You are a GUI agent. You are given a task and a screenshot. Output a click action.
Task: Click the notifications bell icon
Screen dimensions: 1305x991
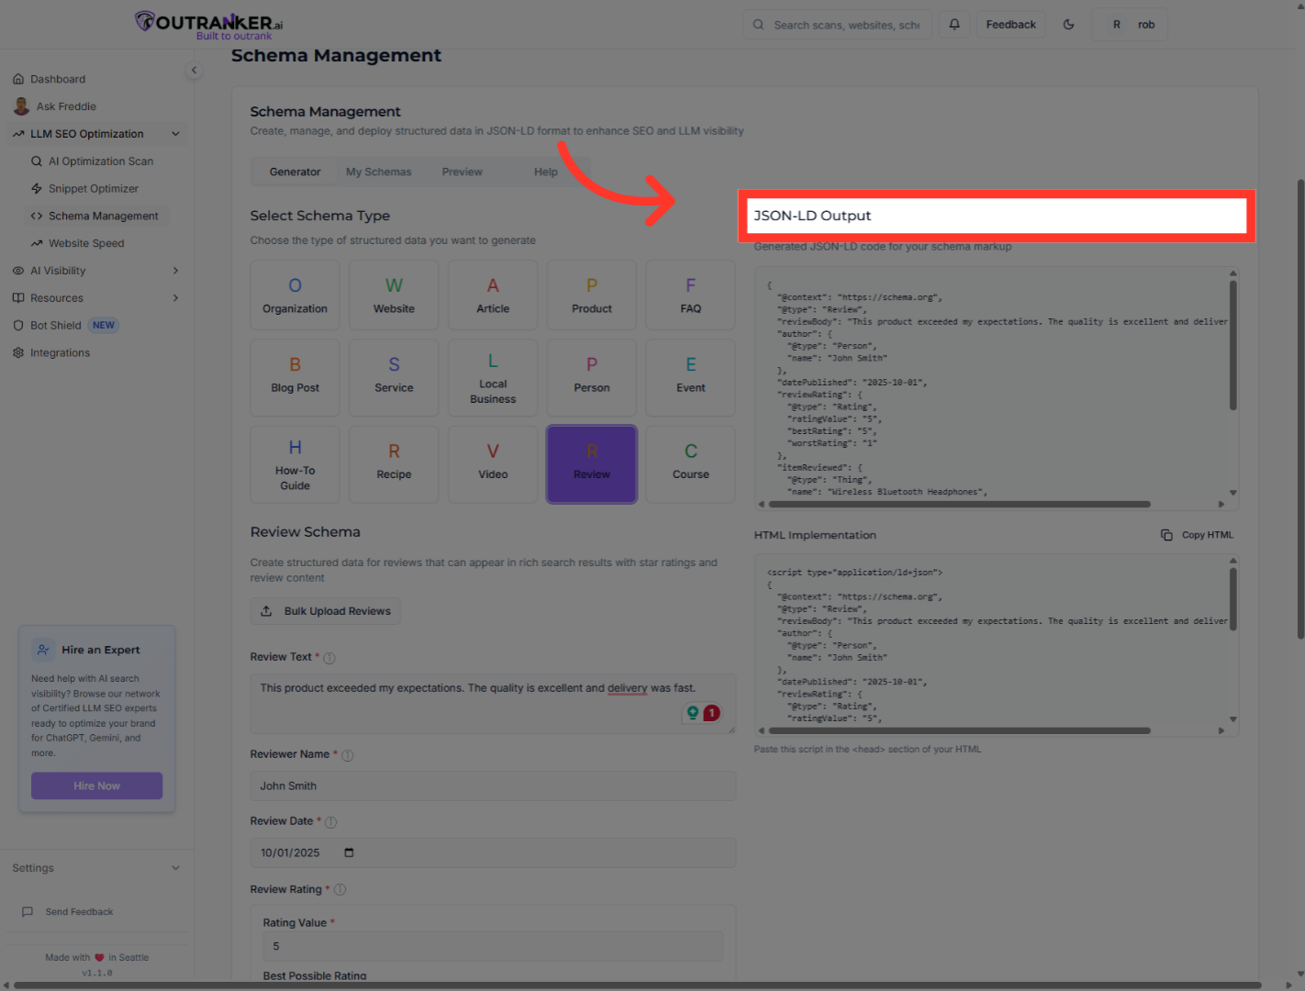(x=954, y=25)
